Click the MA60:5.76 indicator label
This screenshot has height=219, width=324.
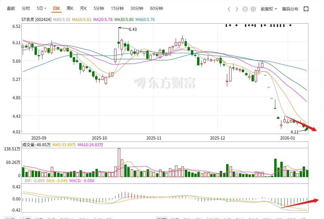click(x=145, y=20)
